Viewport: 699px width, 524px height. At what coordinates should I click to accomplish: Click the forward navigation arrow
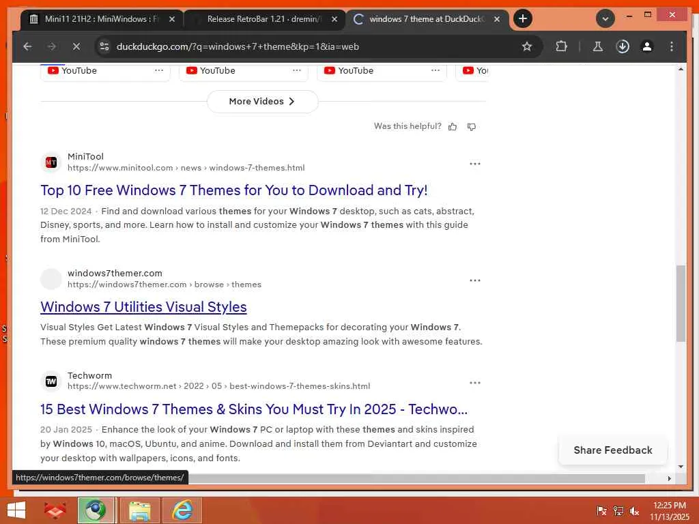pos(52,46)
